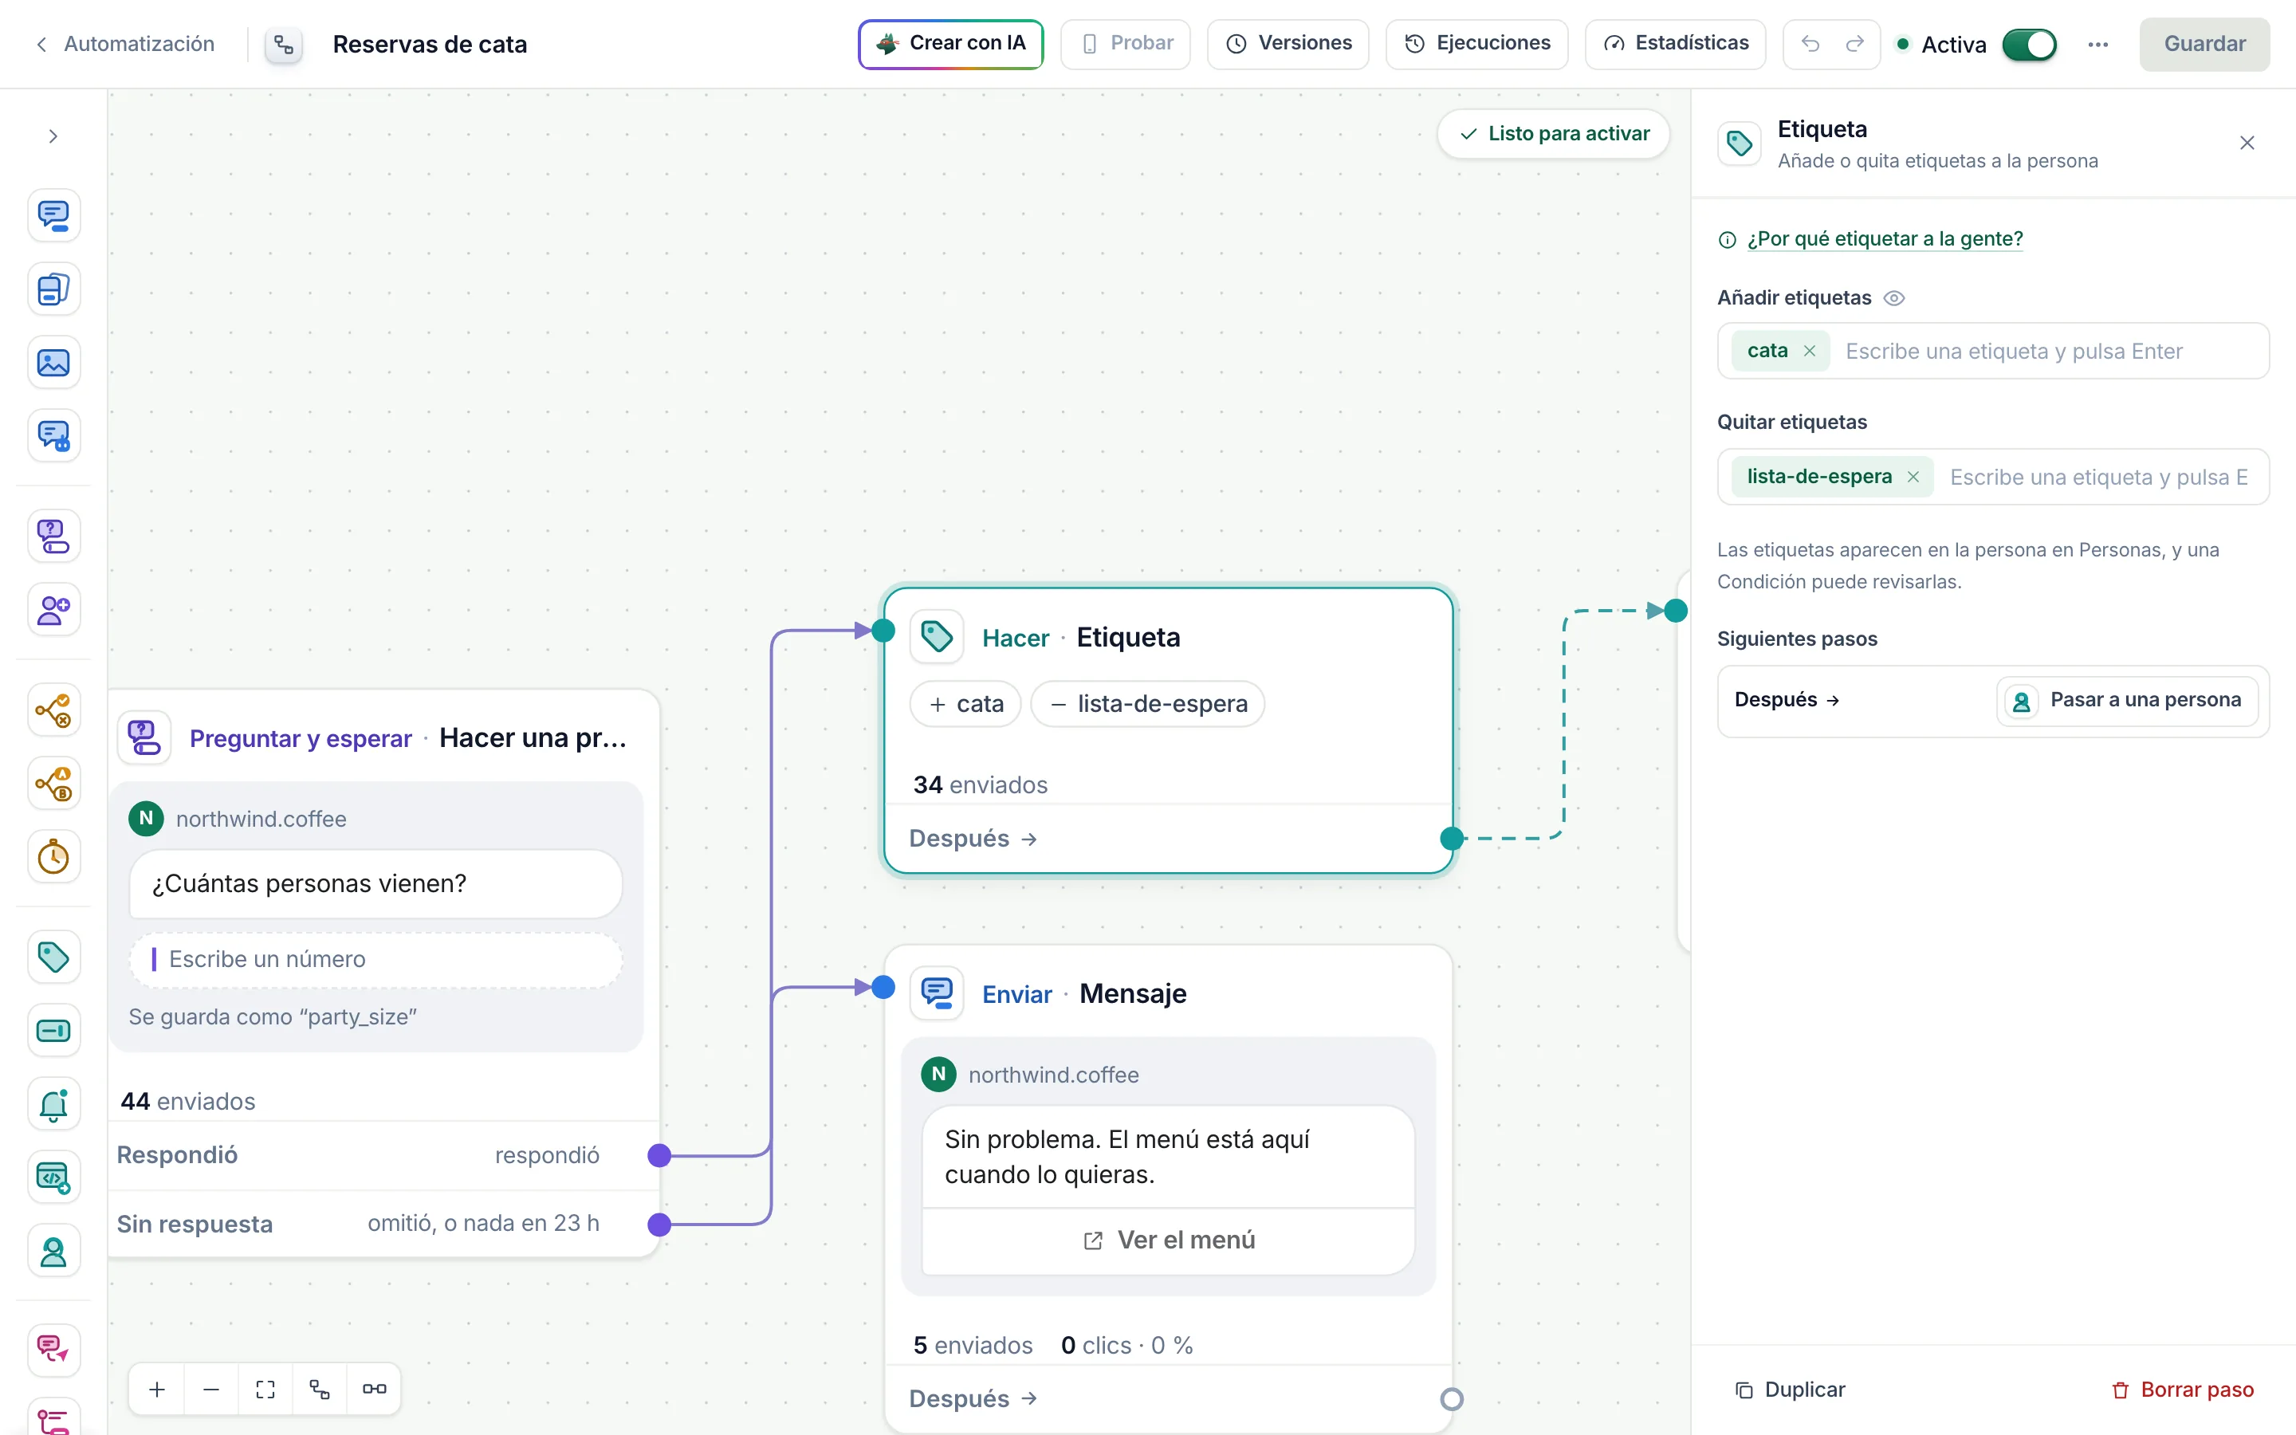Viewport: 2296px width, 1435px height.
Task: Click the Listo para activar badge
Action: pyautogui.click(x=1553, y=134)
